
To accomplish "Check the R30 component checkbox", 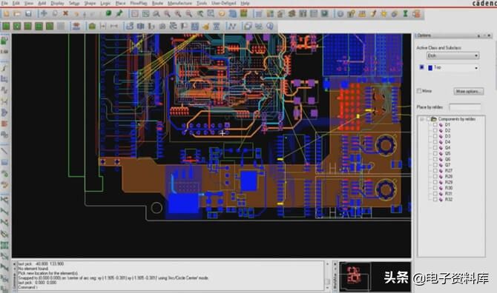I will pos(435,188).
